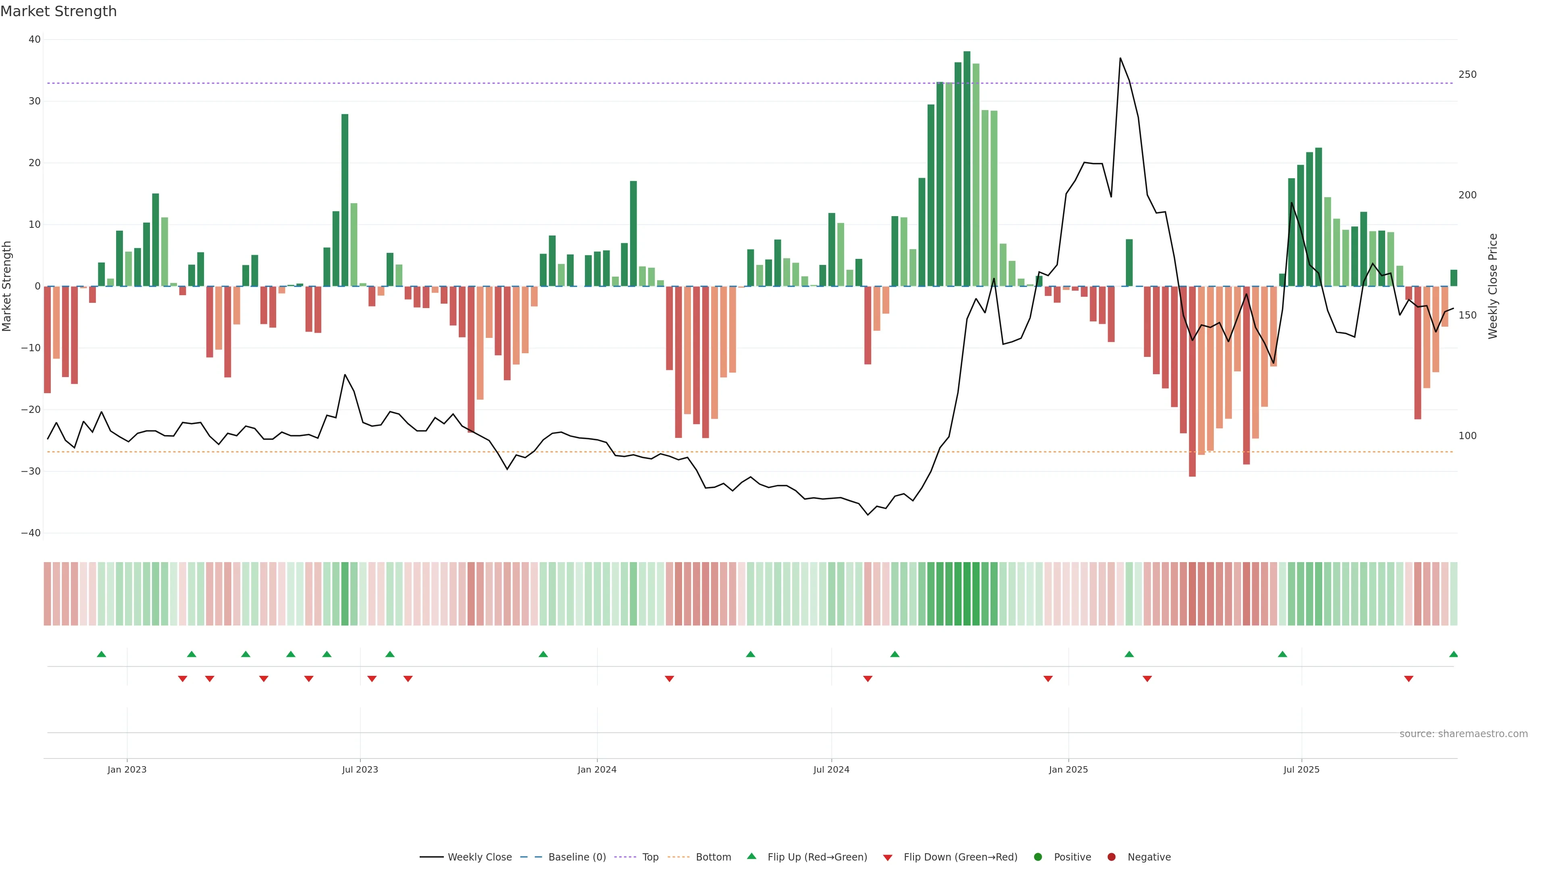Click the source: sharemaestro.com text
1548x871 pixels.
point(1463,734)
